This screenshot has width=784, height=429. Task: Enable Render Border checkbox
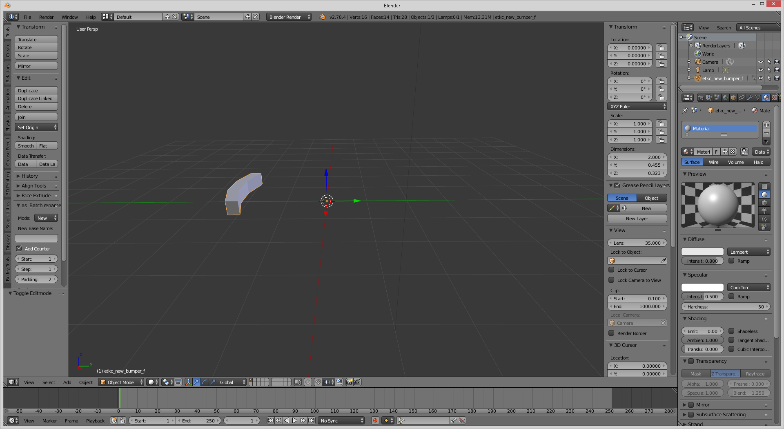point(611,333)
